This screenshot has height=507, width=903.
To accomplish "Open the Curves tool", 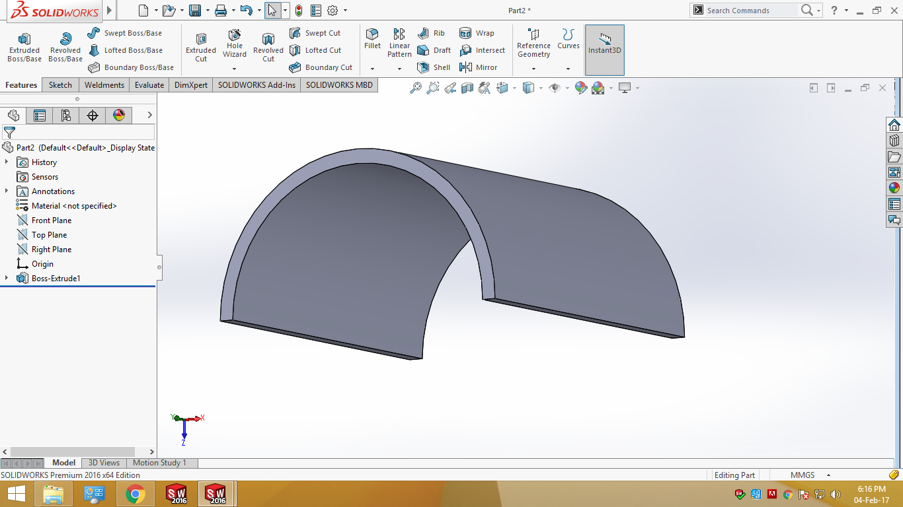I will (568, 39).
